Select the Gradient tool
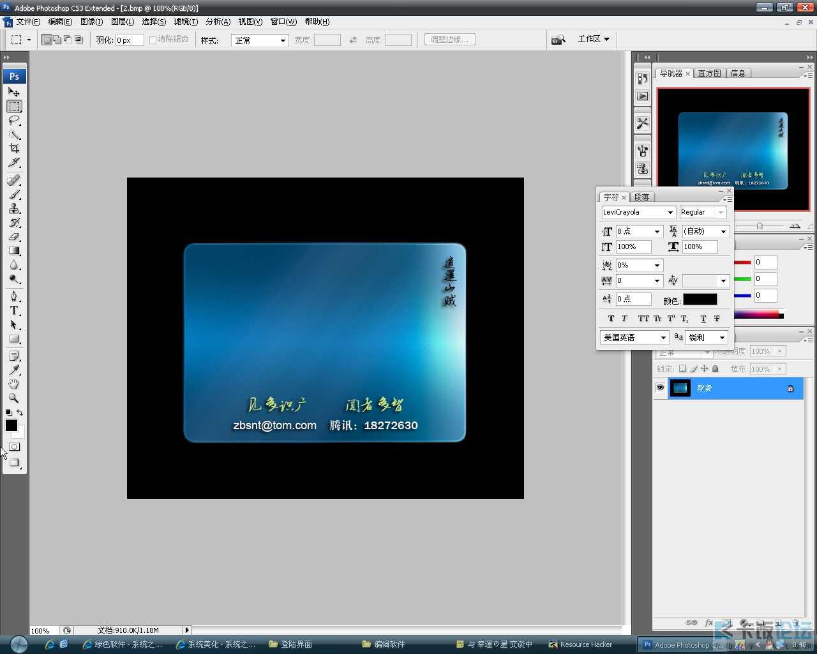The height and width of the screenshot is (654, 817). (x=14, y=250)
